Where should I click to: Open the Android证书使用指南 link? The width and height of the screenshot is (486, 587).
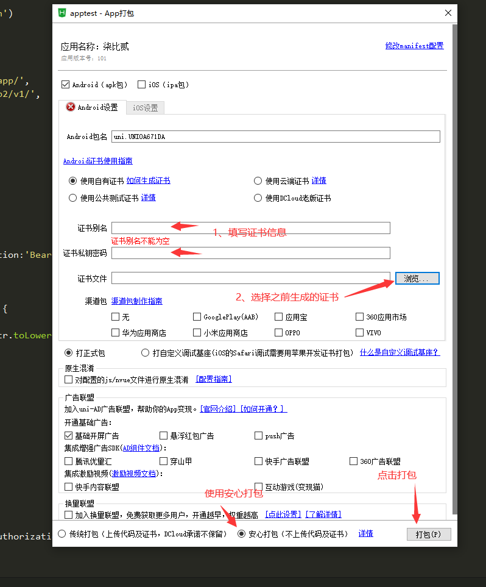(97, 161)
